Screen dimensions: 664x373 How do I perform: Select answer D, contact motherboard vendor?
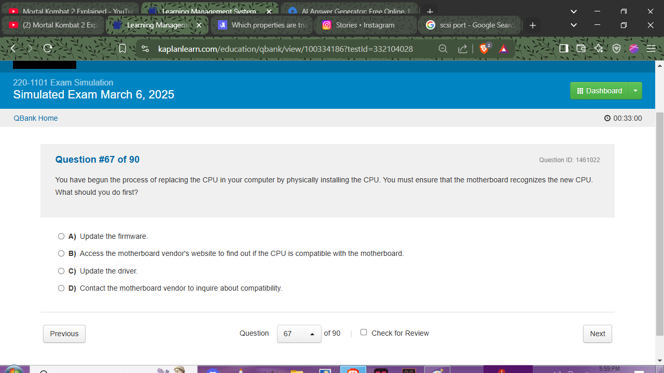click(x=61, y=288)
